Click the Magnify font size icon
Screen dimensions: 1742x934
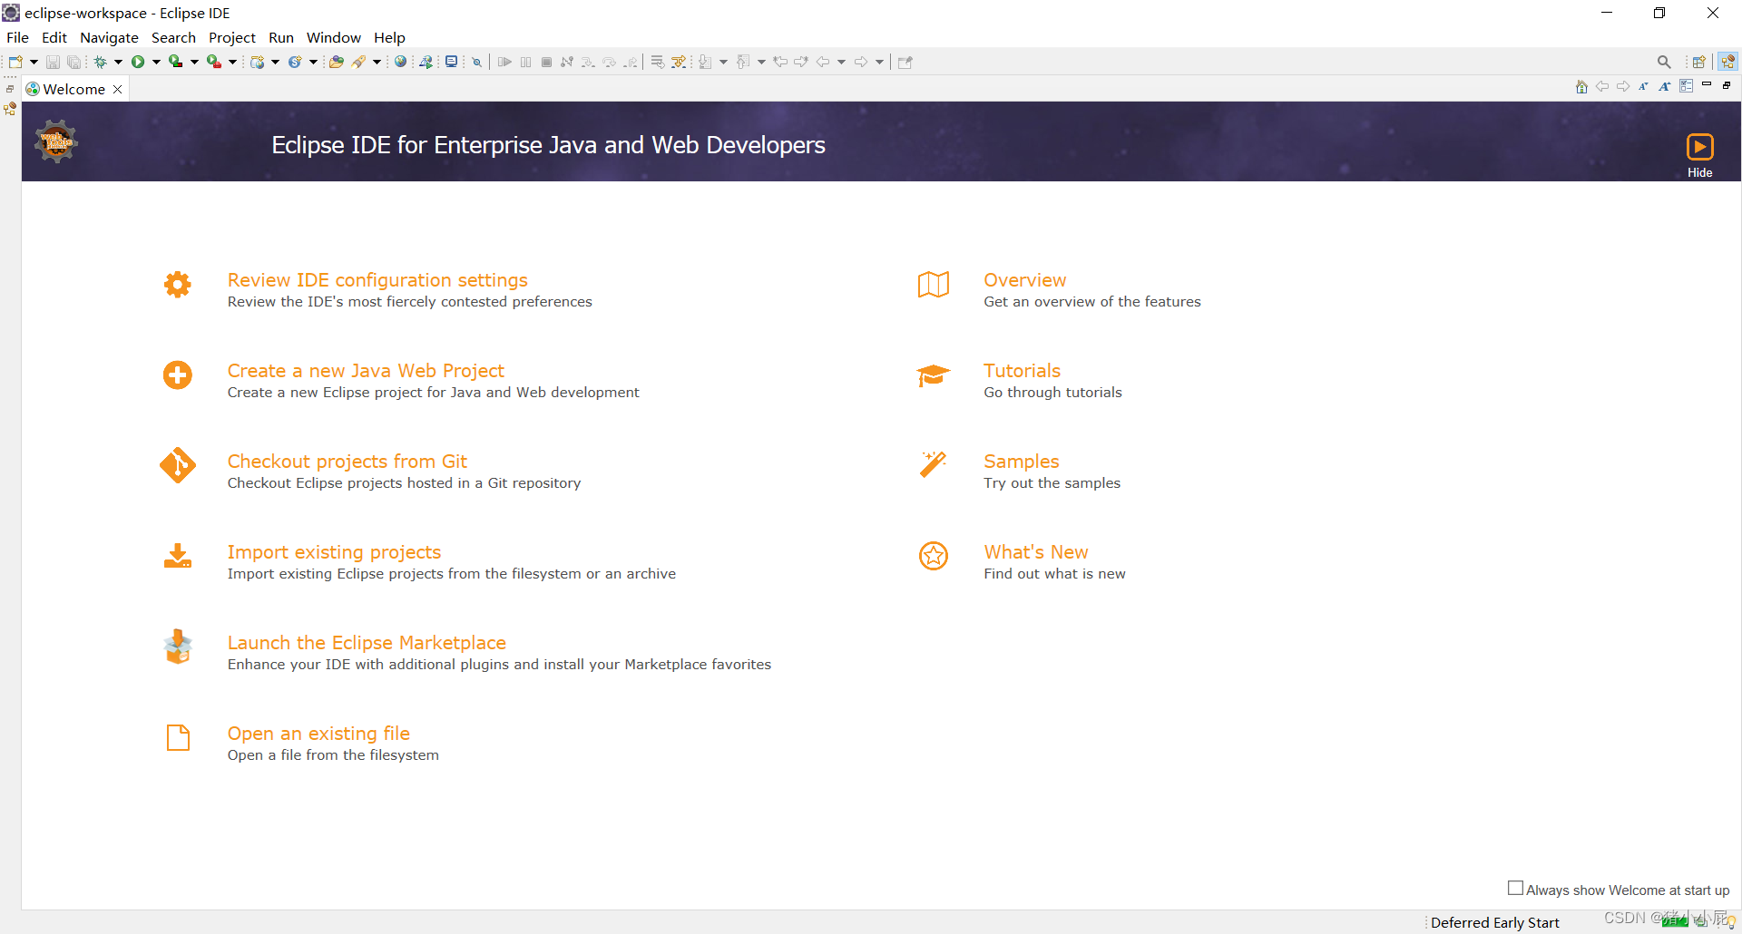tap(1665, 86)
